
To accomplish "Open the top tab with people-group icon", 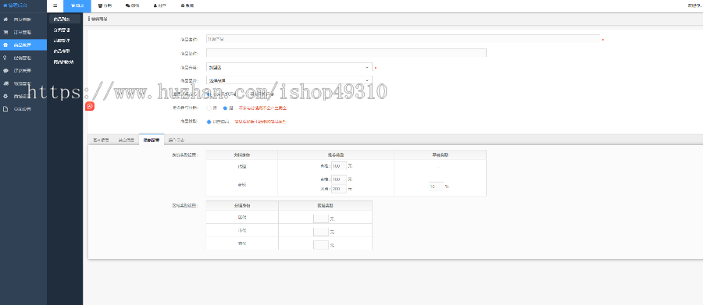I will point(105,5).
